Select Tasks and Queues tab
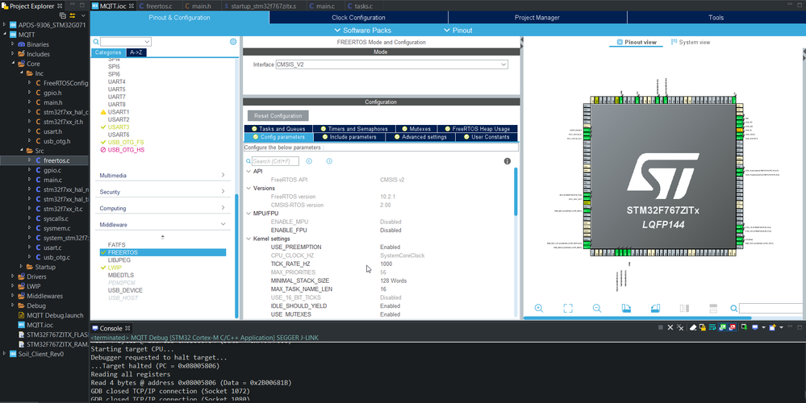The image size is (806, 403). click(x=278, y=129)
